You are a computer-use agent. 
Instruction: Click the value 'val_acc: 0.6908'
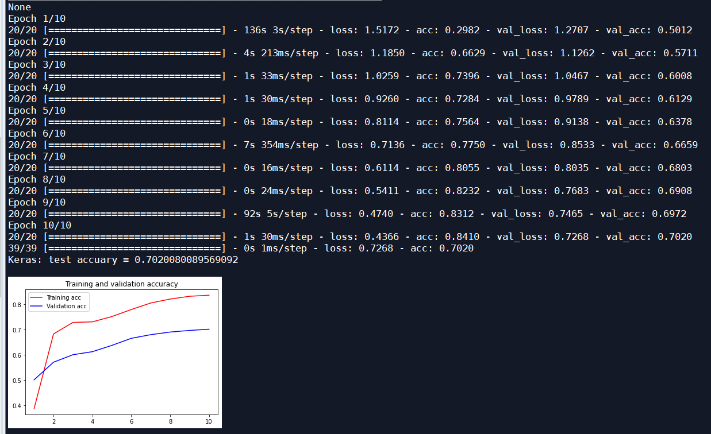pos(649,191)
